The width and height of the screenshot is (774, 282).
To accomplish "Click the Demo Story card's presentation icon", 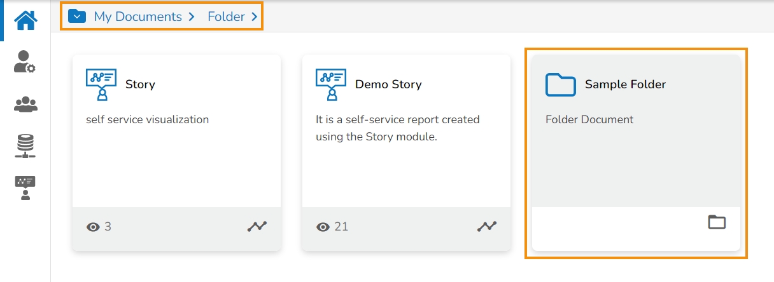I will coord(330,84).
